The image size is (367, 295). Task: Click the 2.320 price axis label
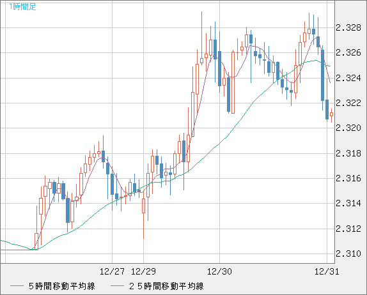tap(348, 128)
